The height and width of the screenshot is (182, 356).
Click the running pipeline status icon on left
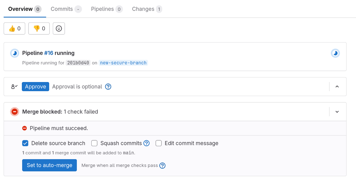click(x=15, y=53)
